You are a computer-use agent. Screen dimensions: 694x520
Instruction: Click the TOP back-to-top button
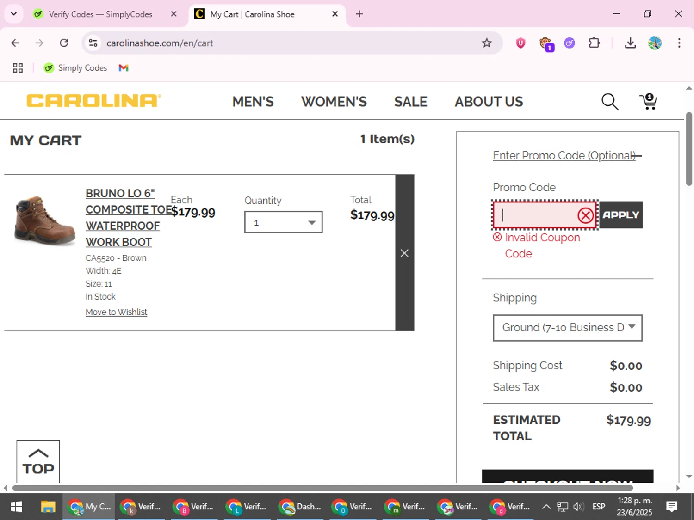[x=38, y=462]
